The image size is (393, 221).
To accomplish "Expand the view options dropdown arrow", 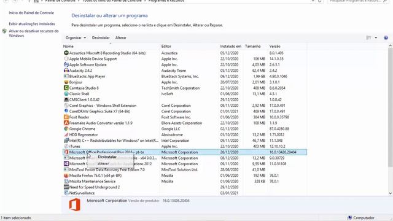I will pos(376,38).
